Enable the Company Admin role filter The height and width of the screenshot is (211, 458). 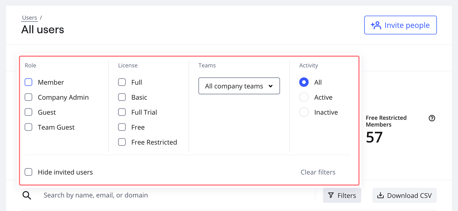29,97
